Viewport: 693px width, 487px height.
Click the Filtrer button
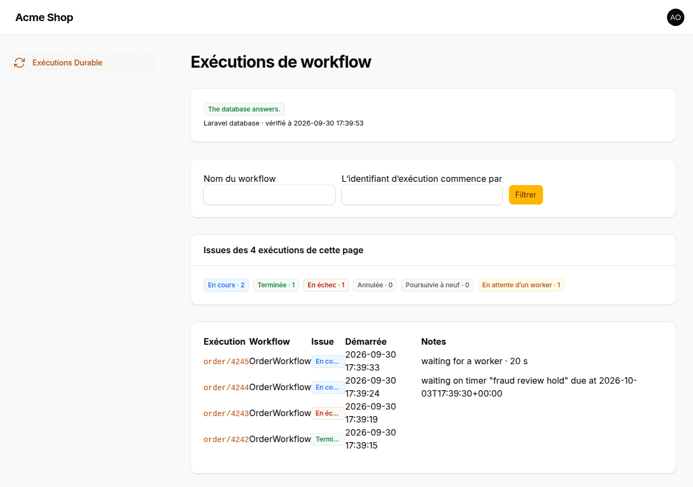click(x=526, y=195)
